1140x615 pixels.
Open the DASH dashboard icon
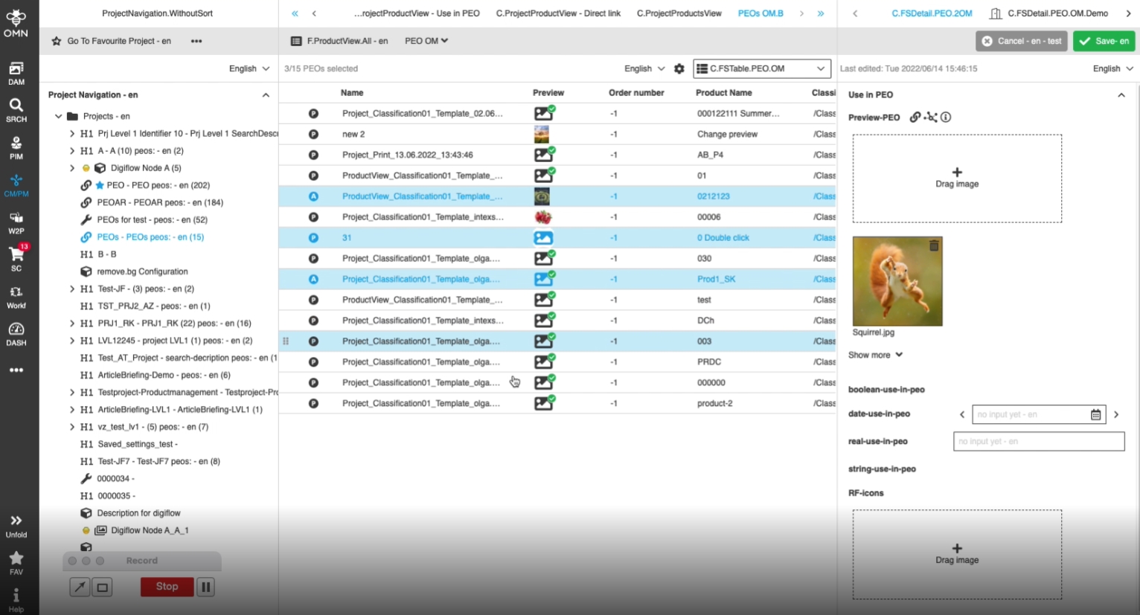16,333
